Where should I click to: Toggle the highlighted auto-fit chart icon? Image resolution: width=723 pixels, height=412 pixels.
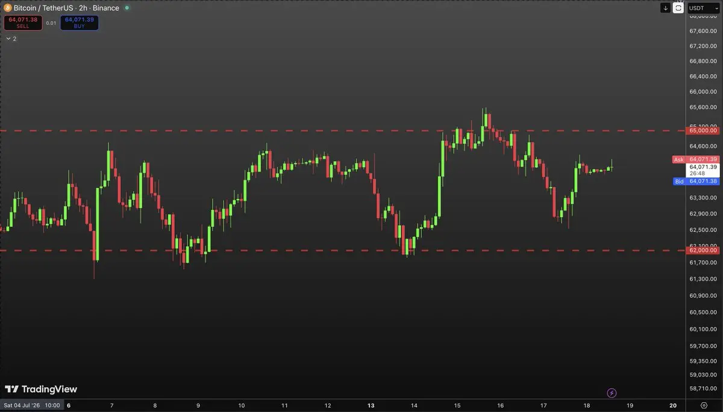pos(678,8)
